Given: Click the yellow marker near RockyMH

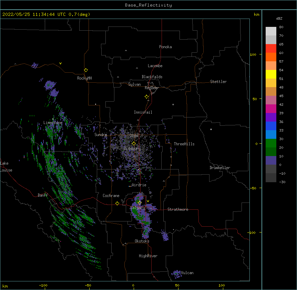Looking at the screenshot, I should point(86,70).
